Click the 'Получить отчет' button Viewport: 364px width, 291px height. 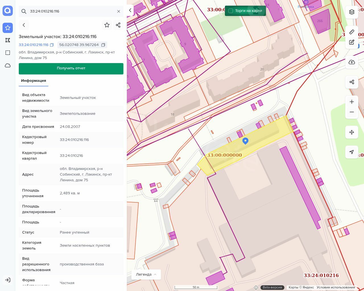pos(71,68)
